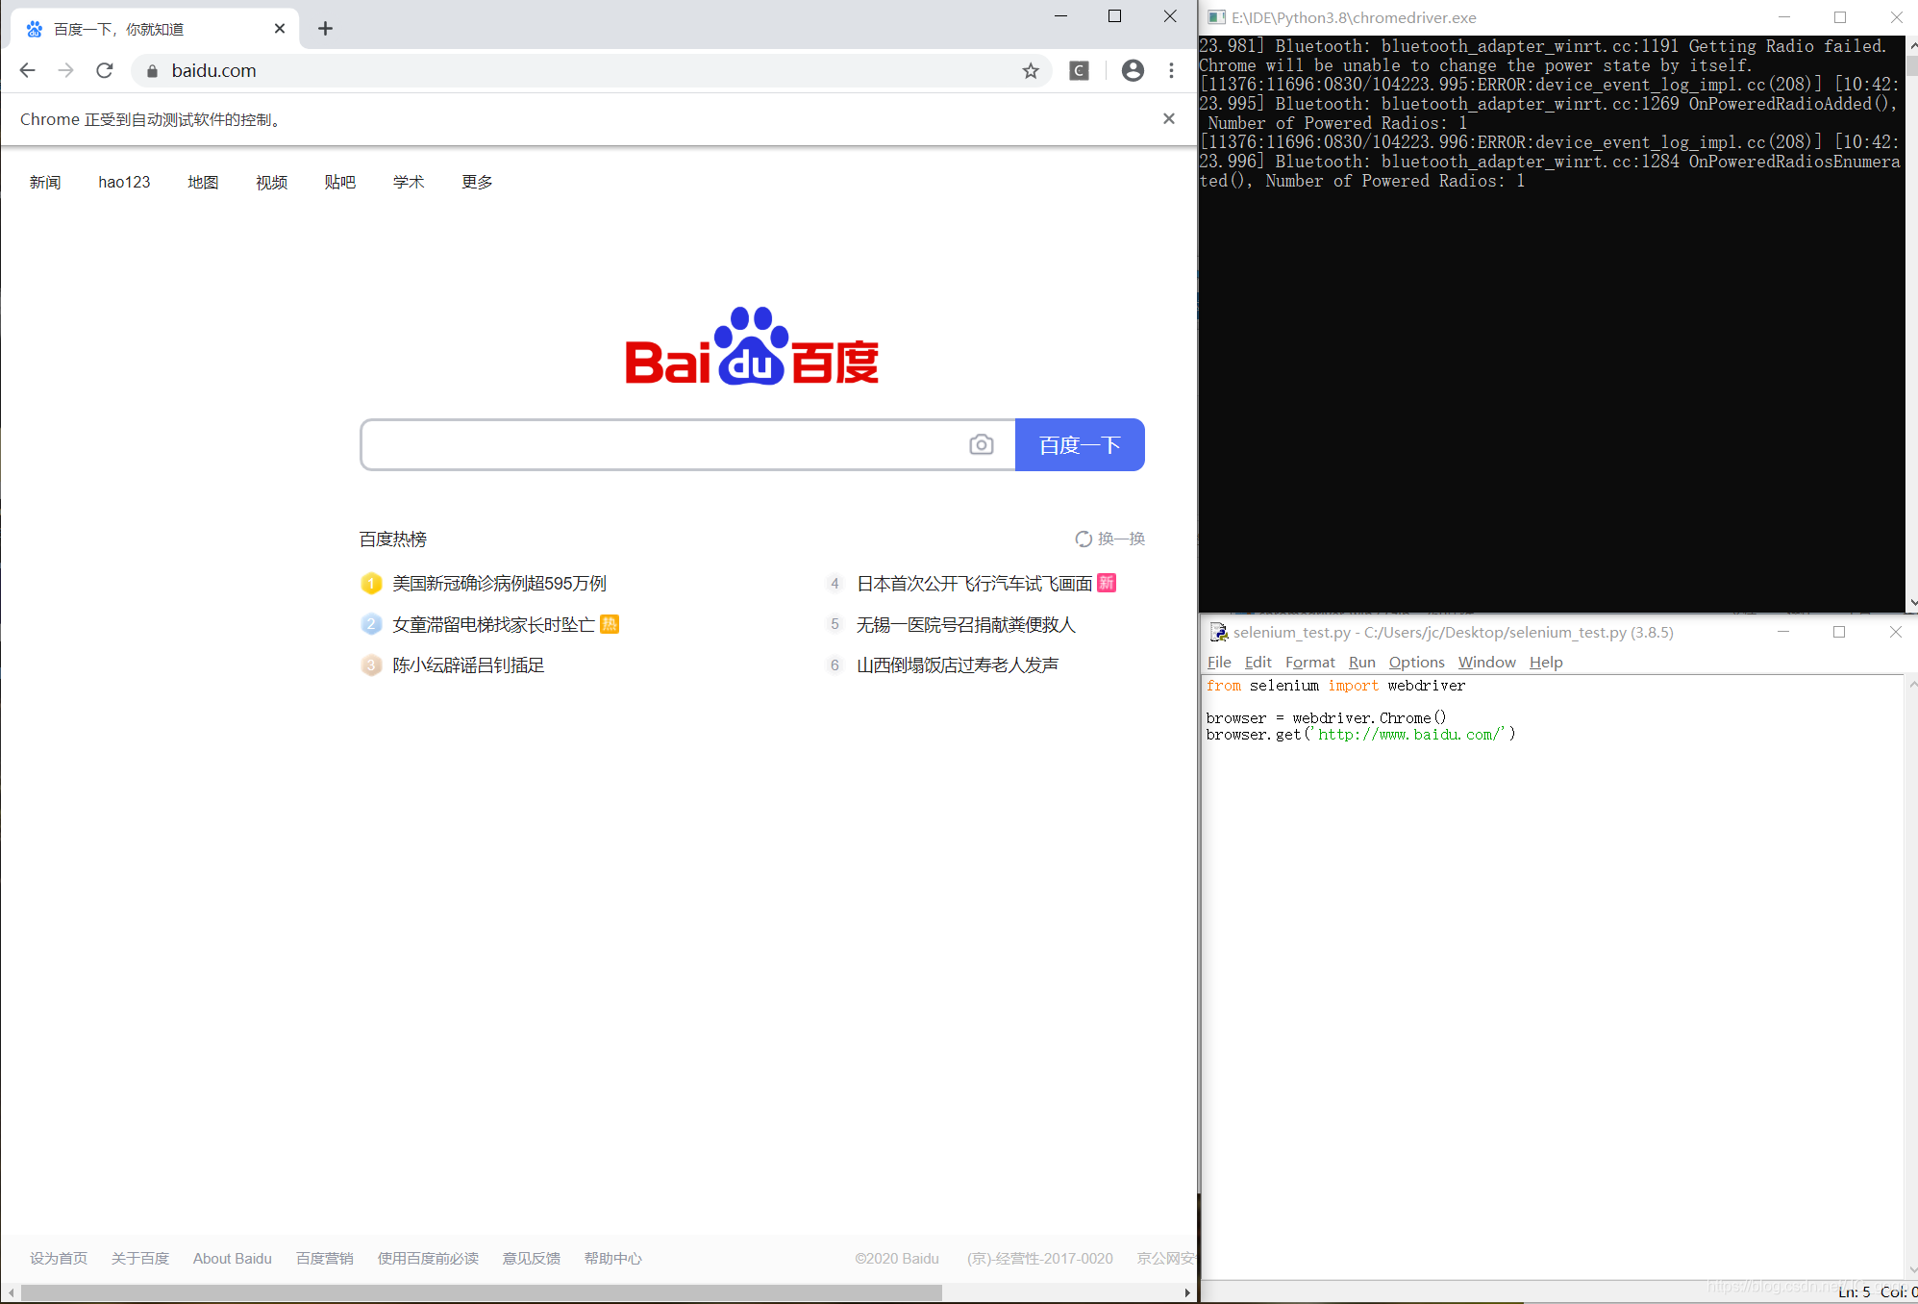
Task: Open the File menu in IDLE
Action: [1219, 662]
